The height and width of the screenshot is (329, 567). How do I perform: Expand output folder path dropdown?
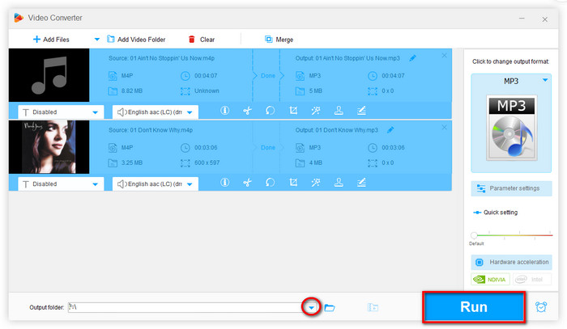(311, 308)
